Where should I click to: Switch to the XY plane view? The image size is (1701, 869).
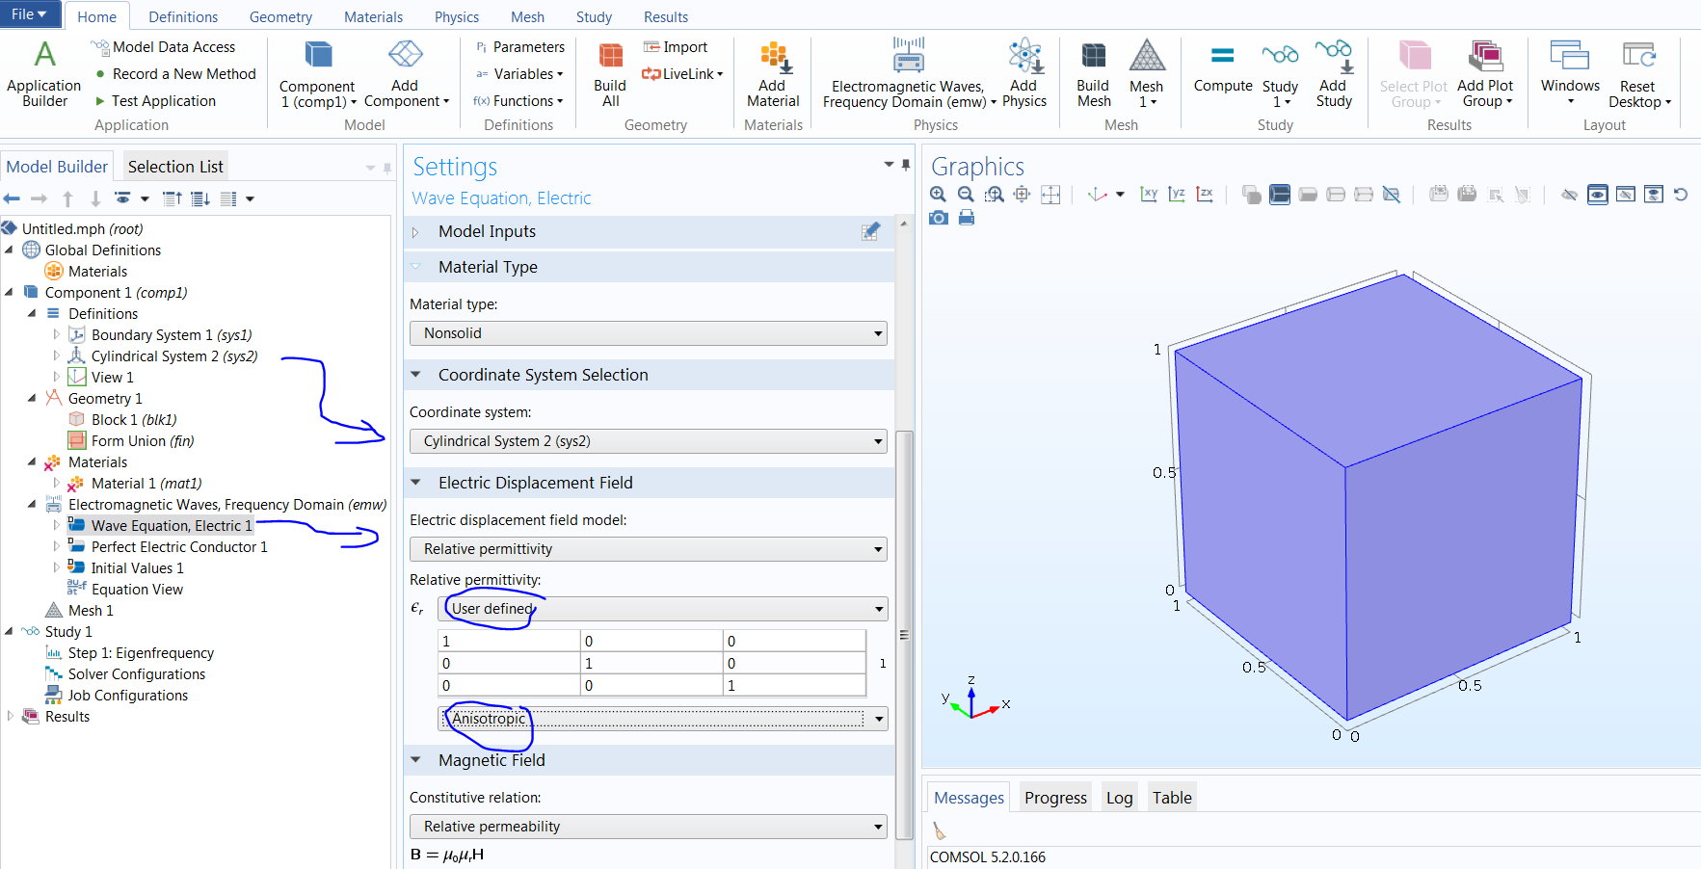coord(1149,195)
